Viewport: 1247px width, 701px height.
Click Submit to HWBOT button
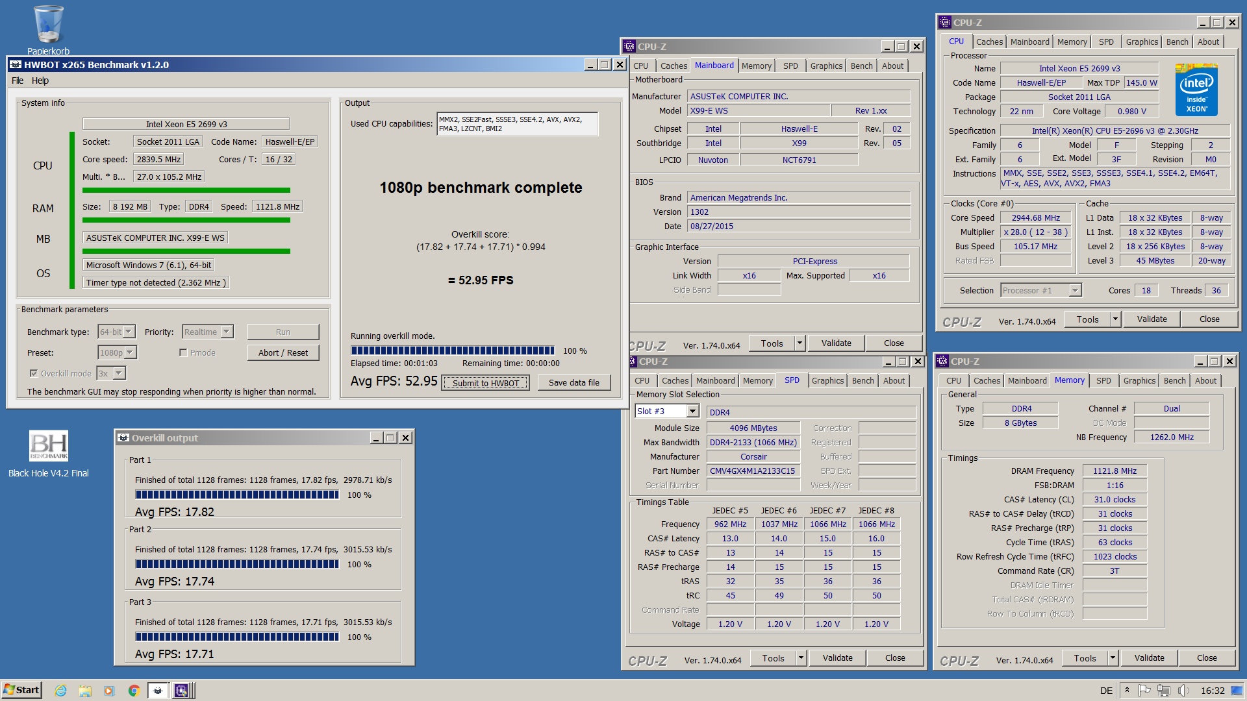point(486,383)
